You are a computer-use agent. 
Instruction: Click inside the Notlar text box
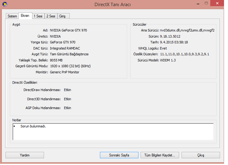(x=113, y=132)
